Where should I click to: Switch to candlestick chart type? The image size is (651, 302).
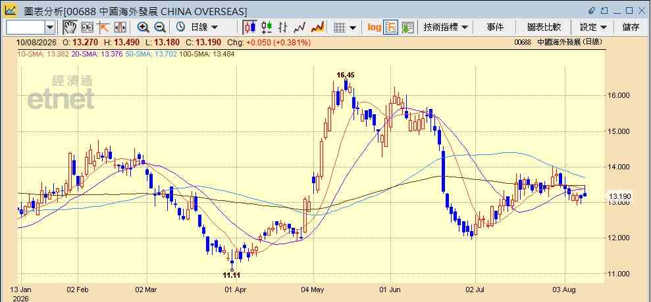pos(250,28)
